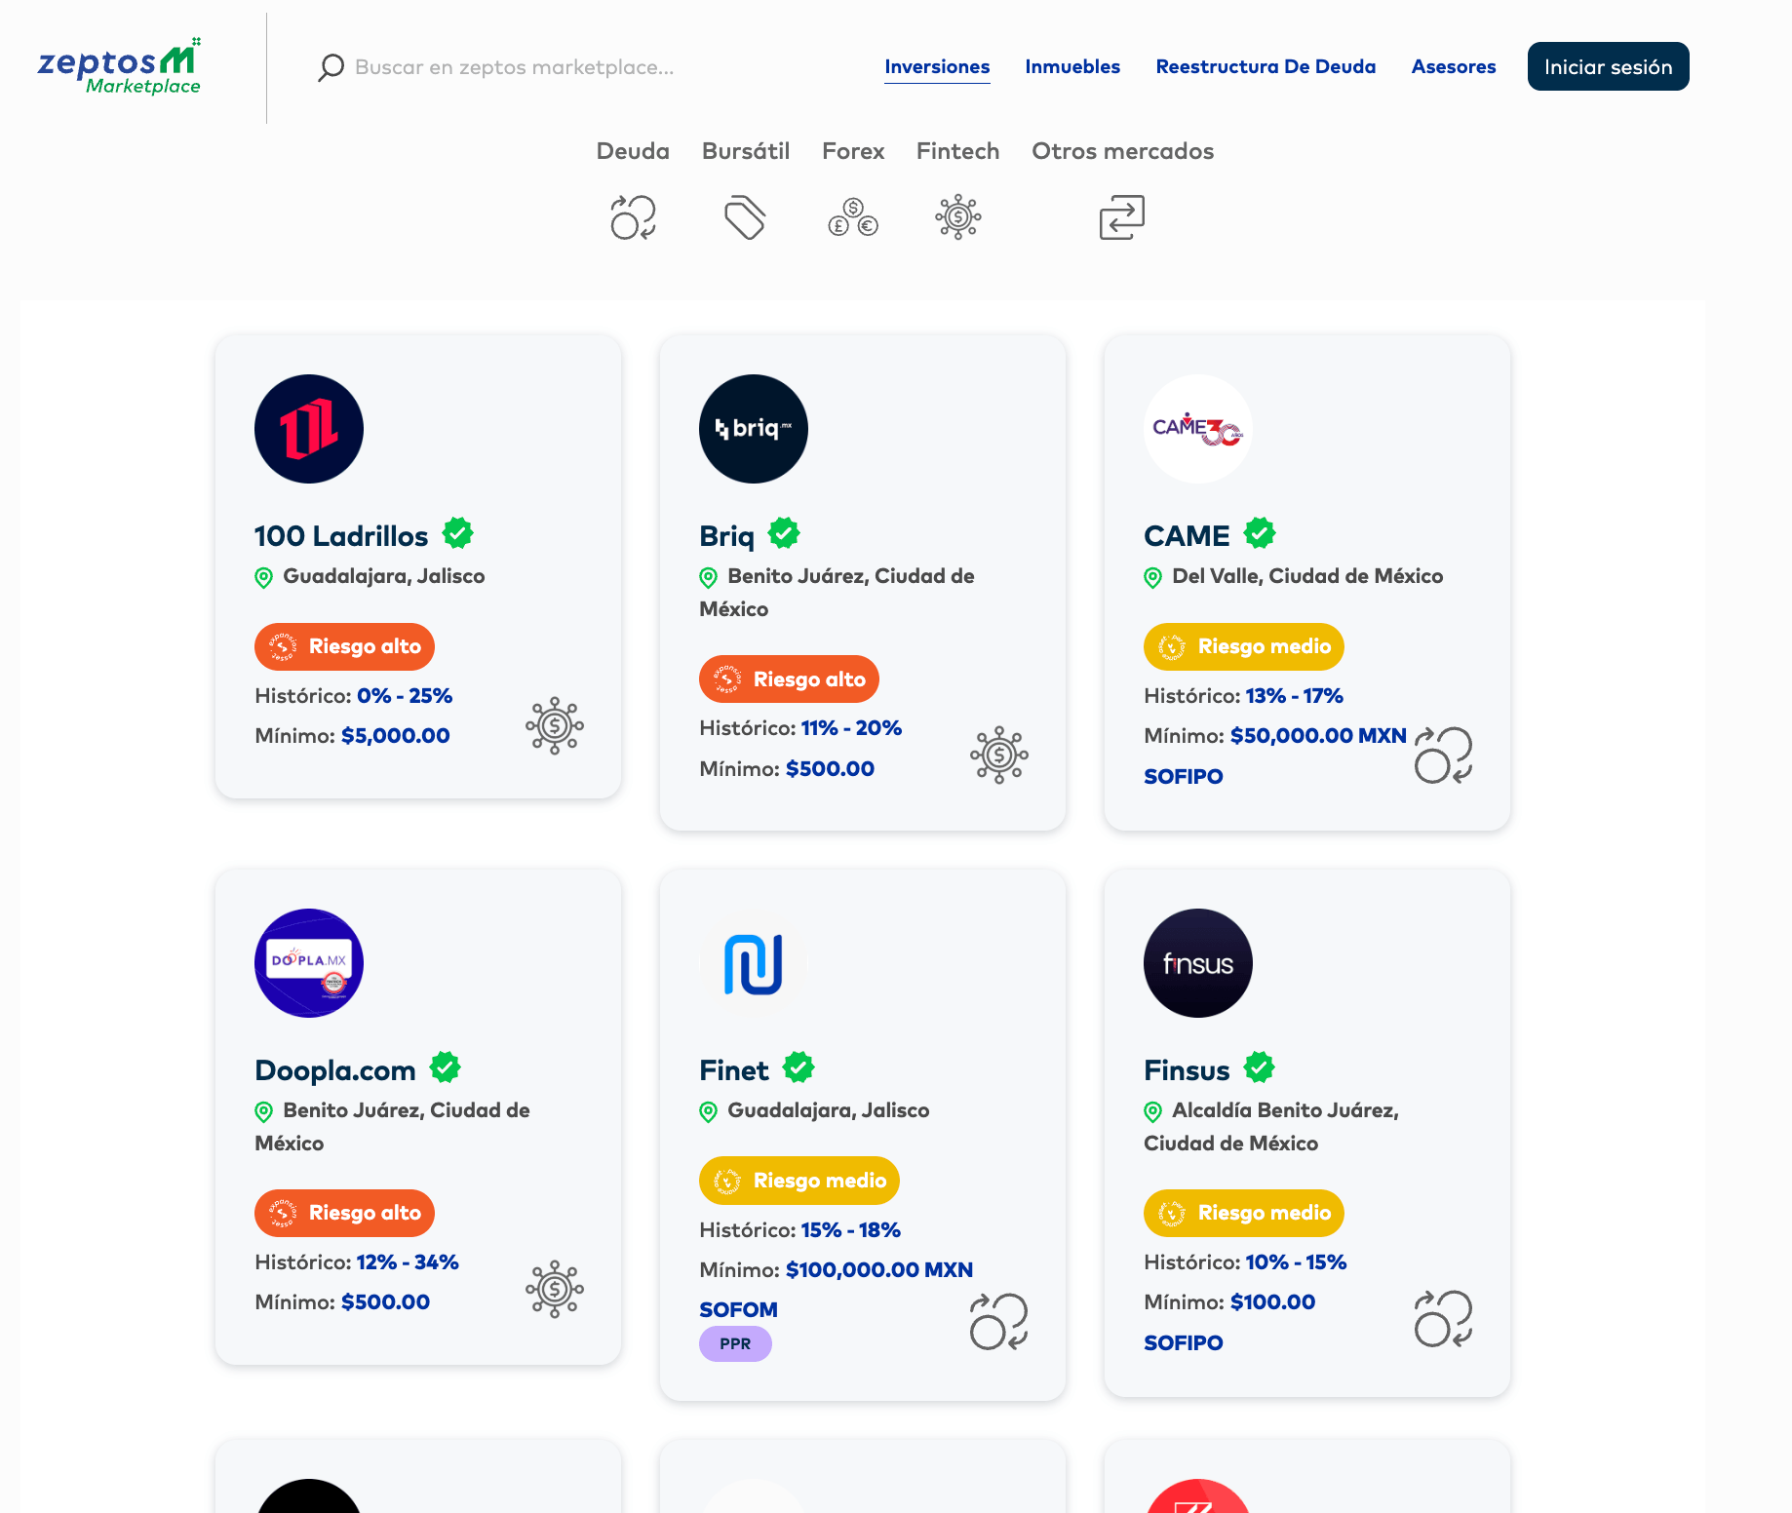Open the Finsus logo

(1198, 963)
